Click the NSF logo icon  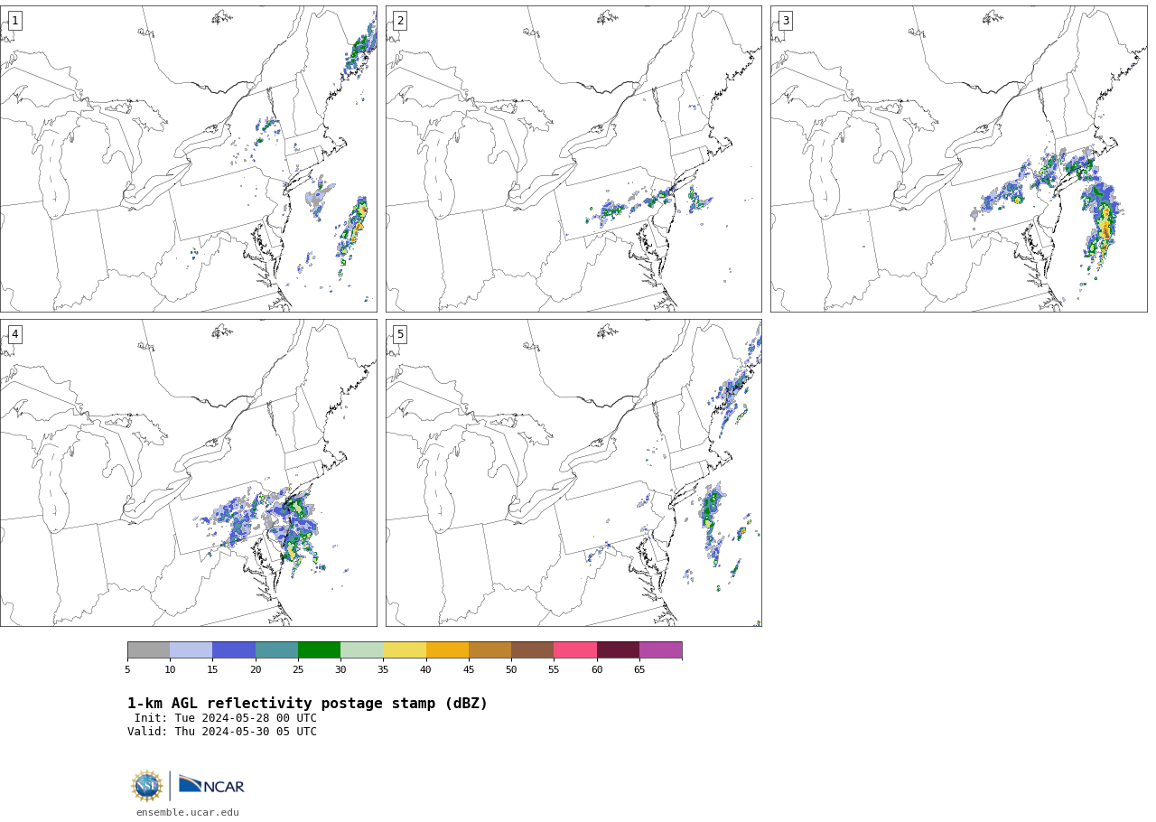[147, 786]
